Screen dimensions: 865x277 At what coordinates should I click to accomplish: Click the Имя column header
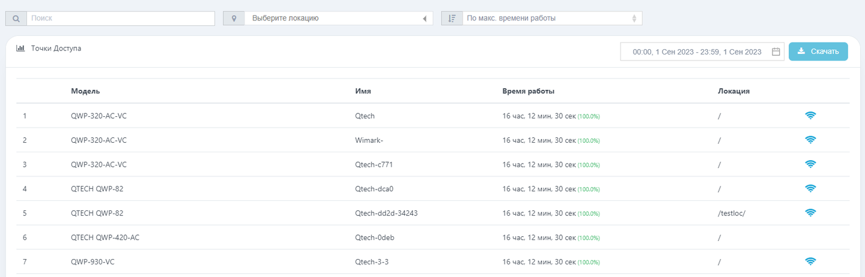click(x=363, y=91)
